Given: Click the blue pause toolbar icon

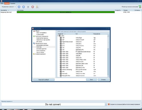Looking at the screenshot, I should click(24, 7).
